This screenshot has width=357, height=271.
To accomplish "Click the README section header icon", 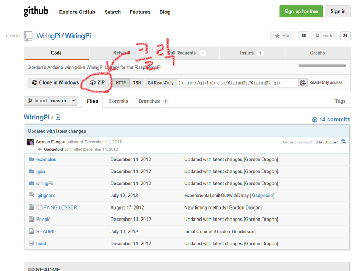I will pyautogui.click(x=31, y=269).
